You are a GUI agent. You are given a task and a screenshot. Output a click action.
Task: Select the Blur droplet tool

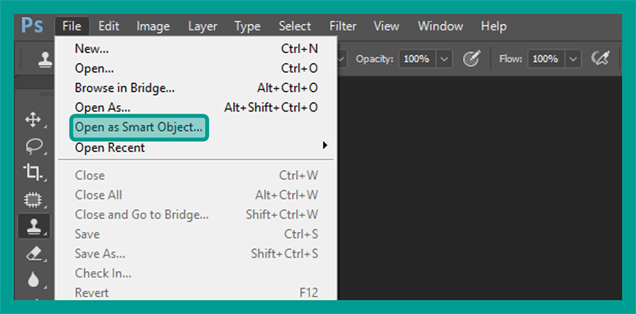33,279
